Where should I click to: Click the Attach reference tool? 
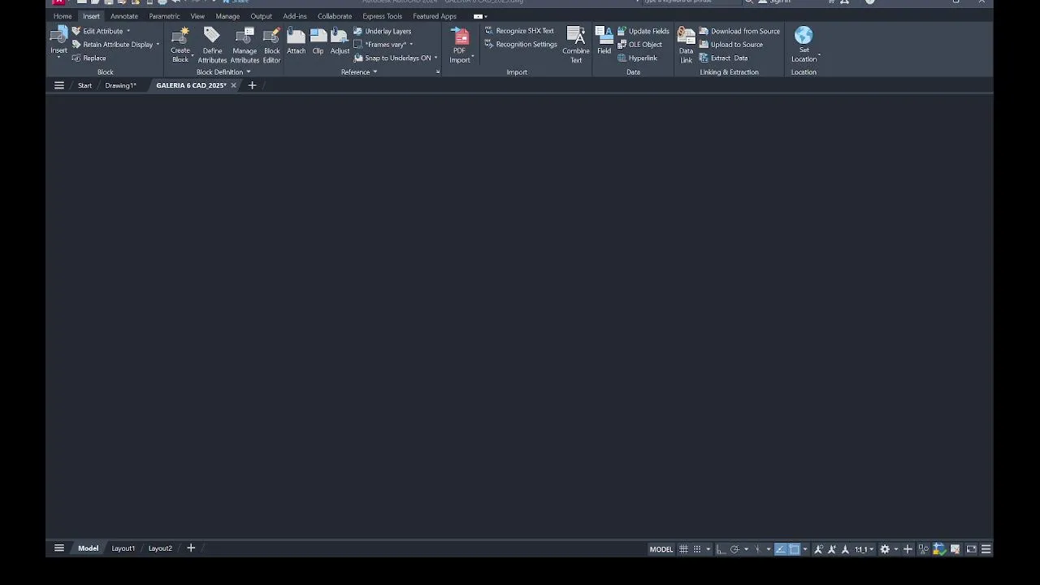click(x=296, y=41)
